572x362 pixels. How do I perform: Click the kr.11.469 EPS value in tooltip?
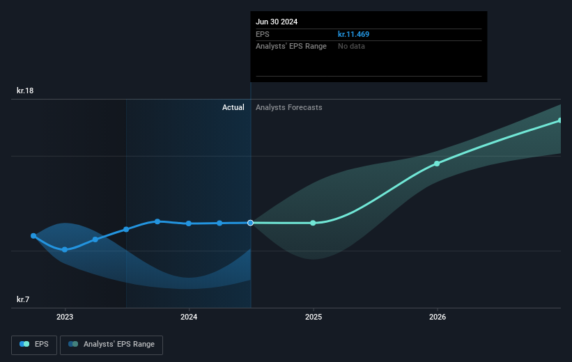coord(353,34)
